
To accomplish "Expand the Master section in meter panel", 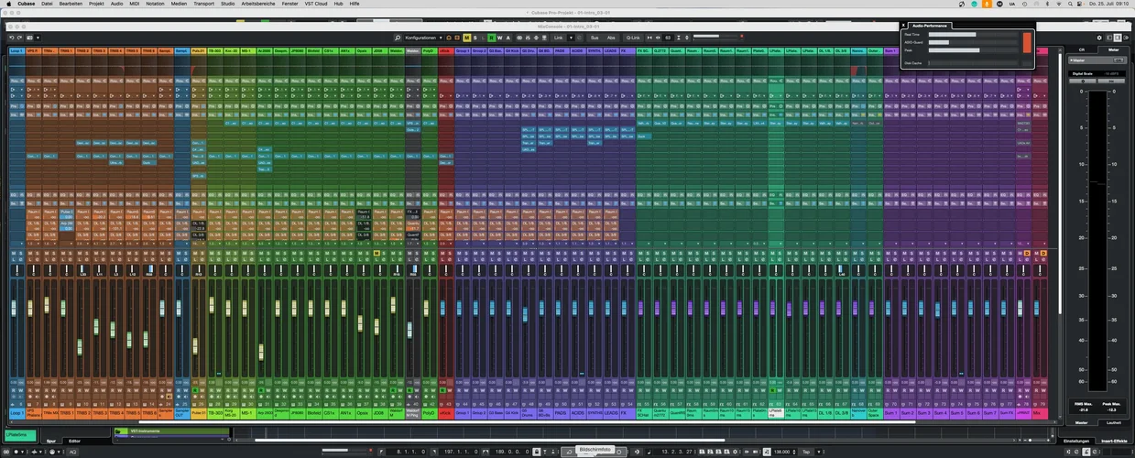I will click(1072, 60).
